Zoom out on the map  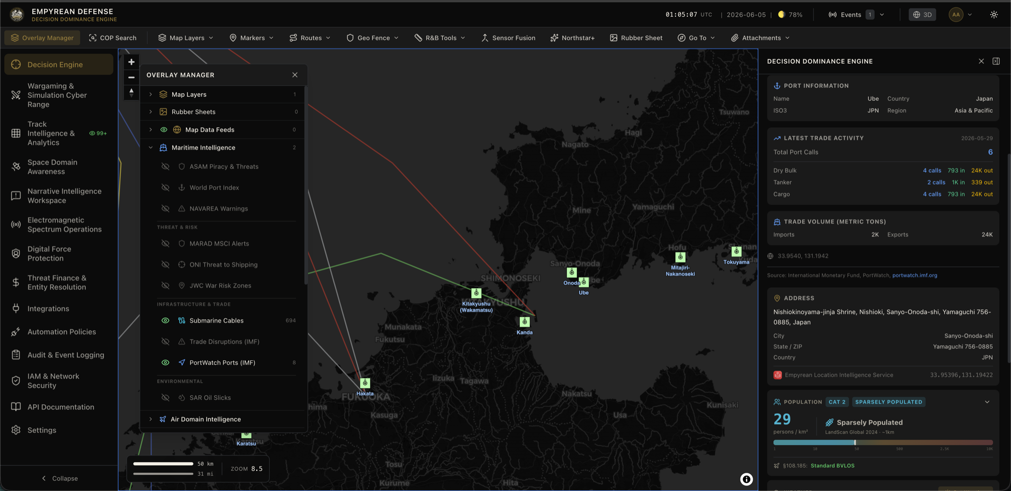coord(131,77)
